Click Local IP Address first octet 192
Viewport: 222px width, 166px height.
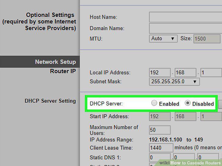(160, 73)
